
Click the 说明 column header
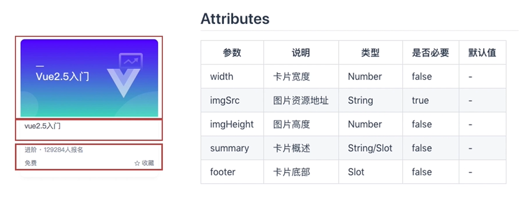(301, 52)
